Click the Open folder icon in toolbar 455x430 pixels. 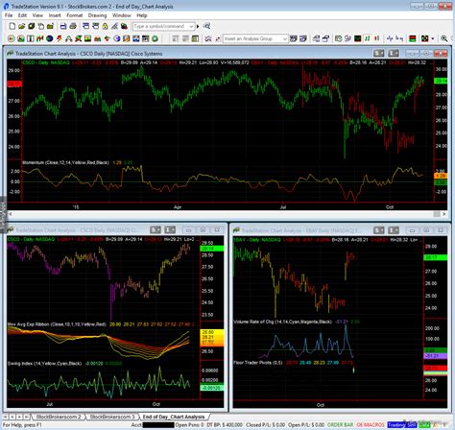21,26
